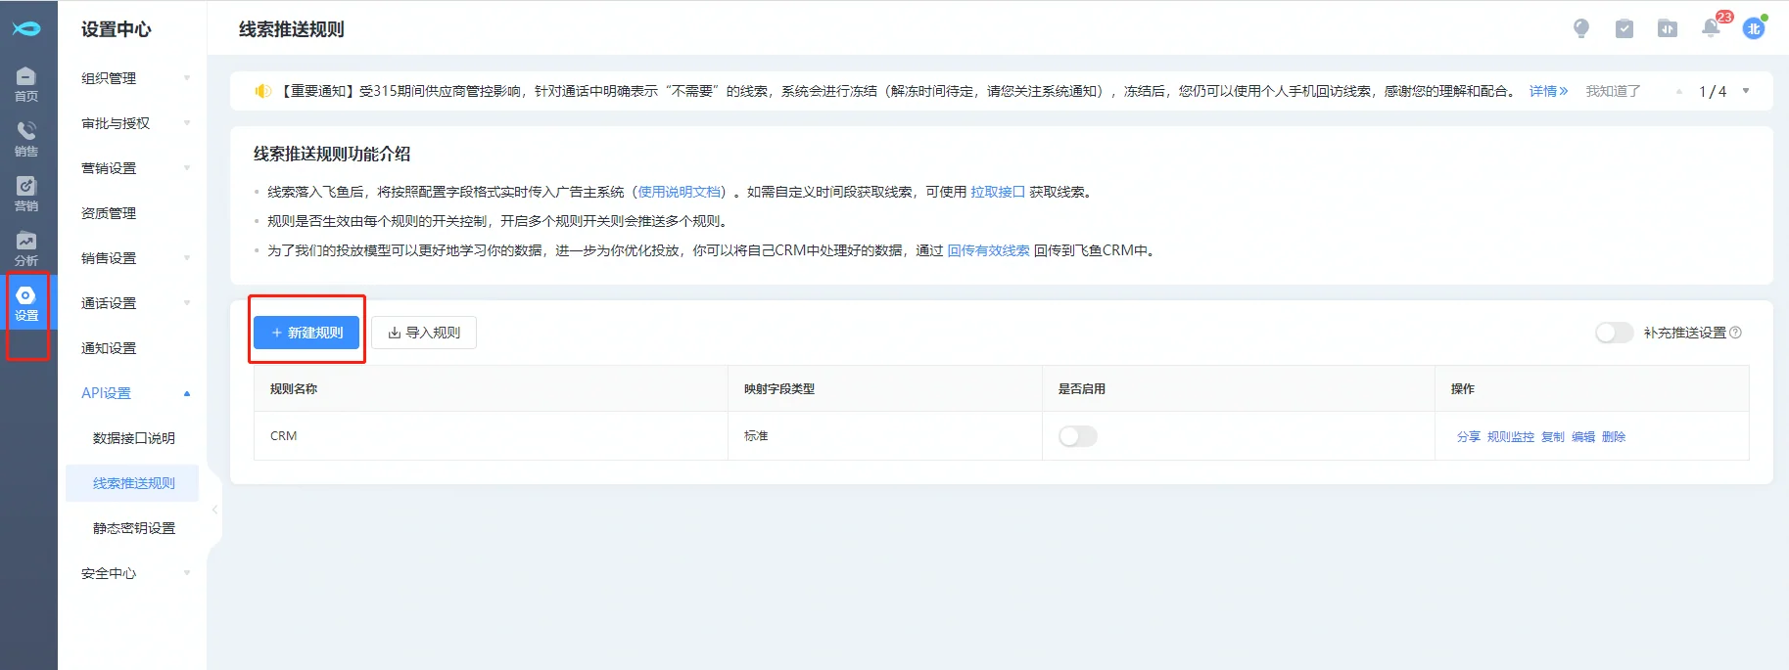Toggle the 补充推送设置 switch

pos(1615,333)
